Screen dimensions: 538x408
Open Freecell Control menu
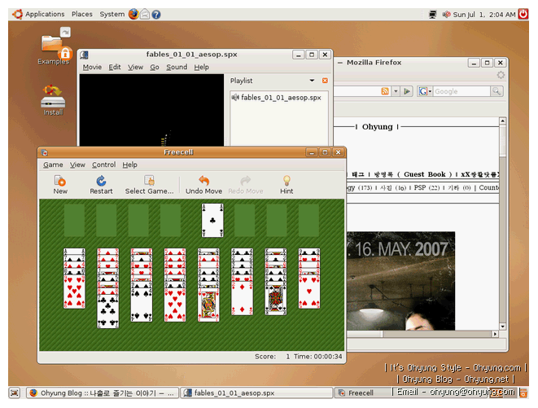point(103,165)
